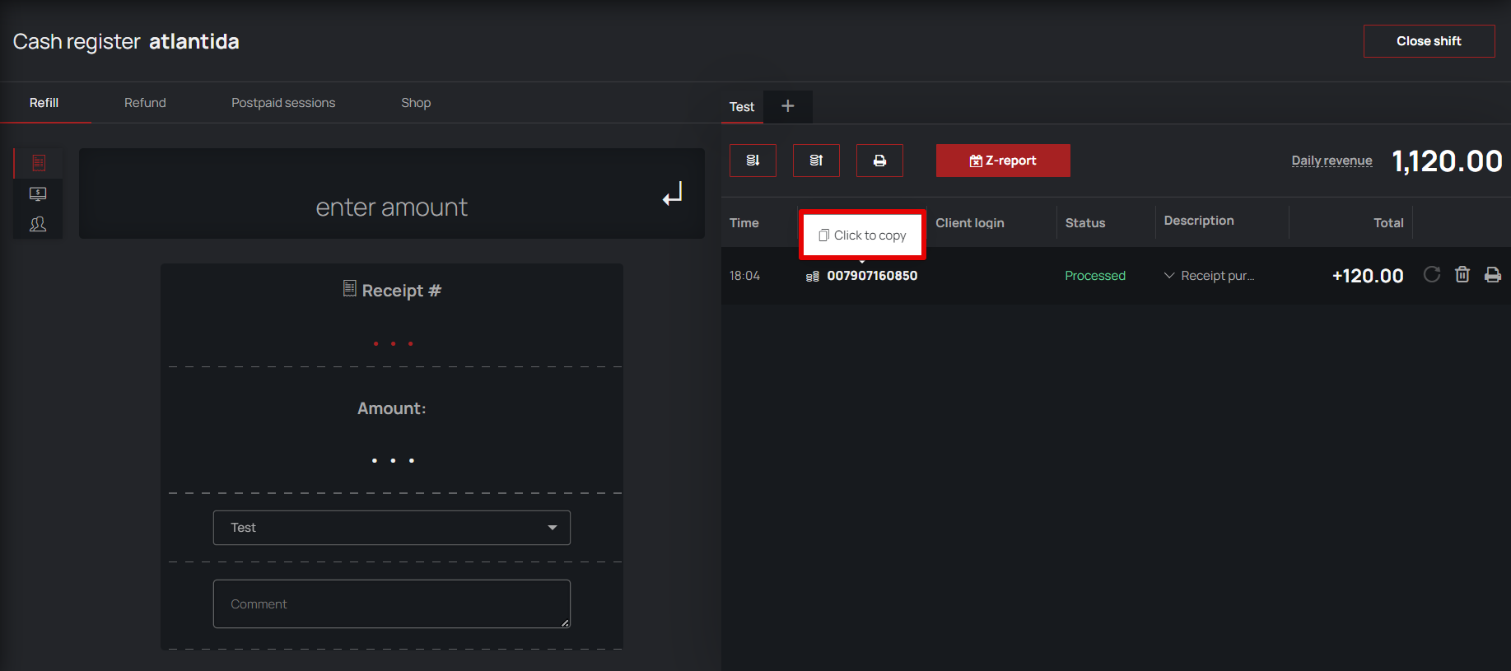Screen dimensions: 1511x671
Task: Click the printer button beside Z-report
Action: [x=879, y=161]
